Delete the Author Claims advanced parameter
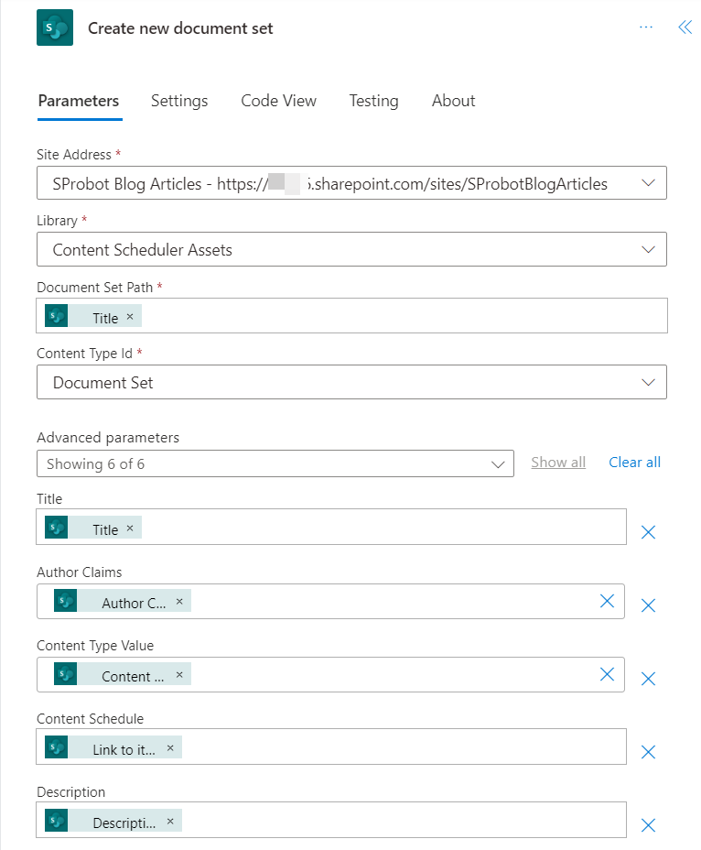The width and height of the screenshot is (701, 850). tap(649, 605)
